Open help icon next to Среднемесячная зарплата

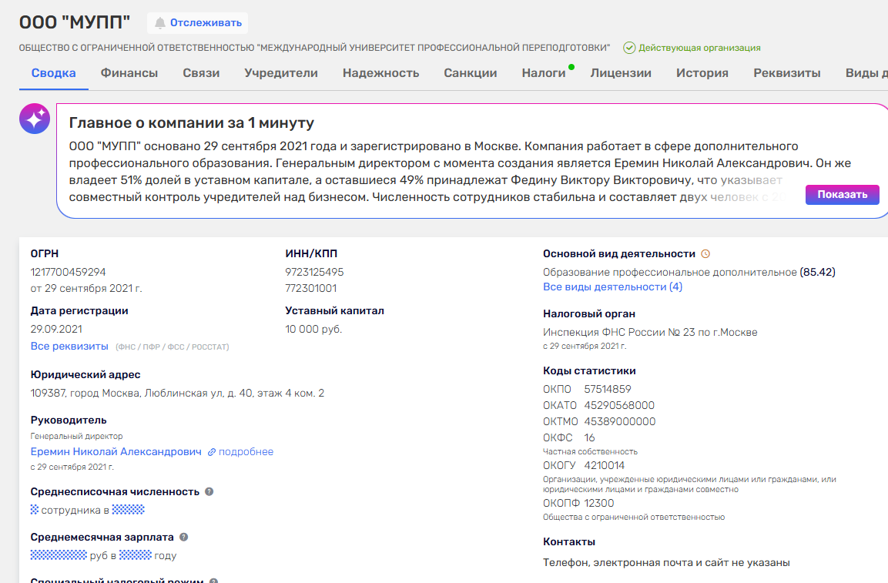coord(183,538)
